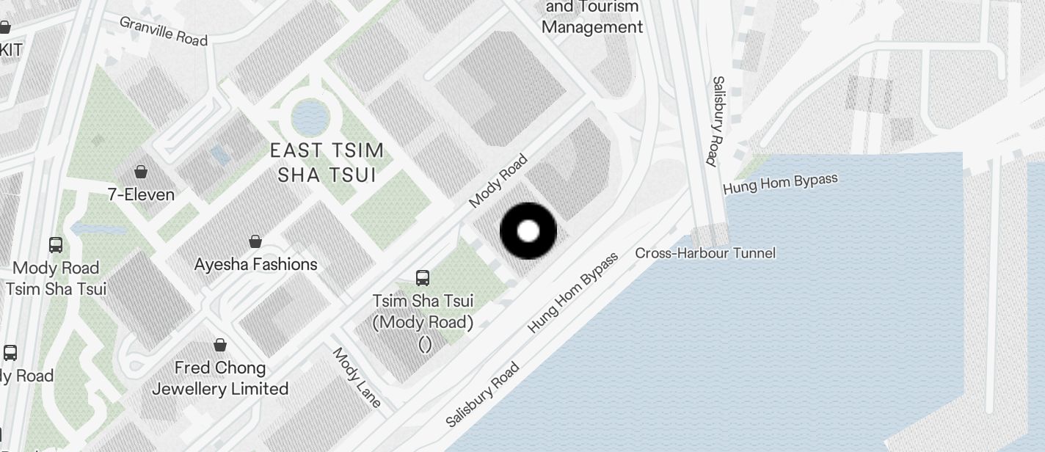Select the Tsim Sha Tsui (Mody Road) station label
The height and width of the screenshot is (452, 1045).
click(423, 322)
